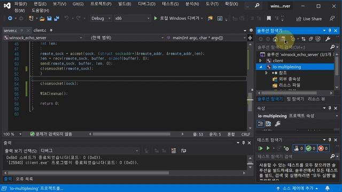Click the open file folder icon

click(42, 19)
